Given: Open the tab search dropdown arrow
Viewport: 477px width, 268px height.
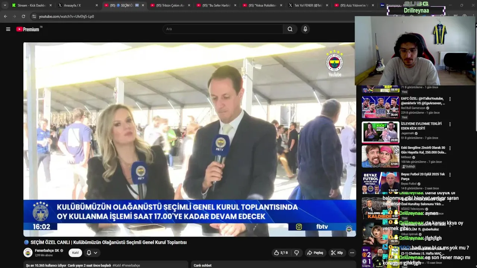Looking at the screenshot, I should coord(5,5).
